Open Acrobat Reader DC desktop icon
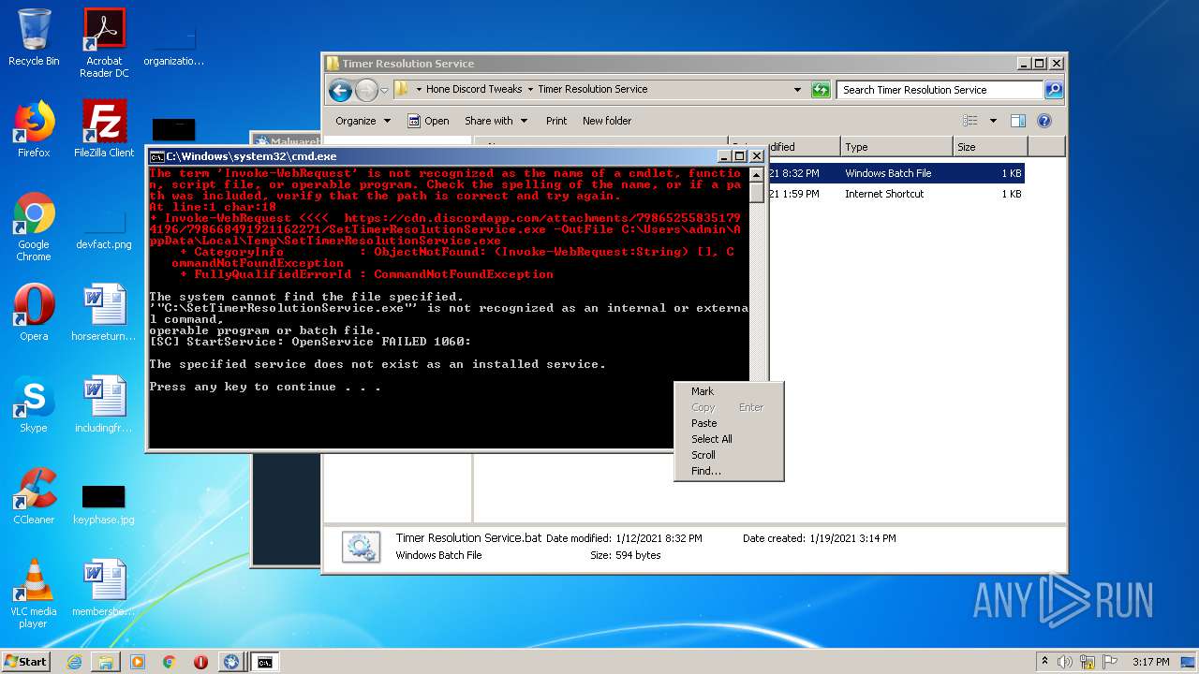This screenshot has height=674, width=1199. (x=104, y=43)
